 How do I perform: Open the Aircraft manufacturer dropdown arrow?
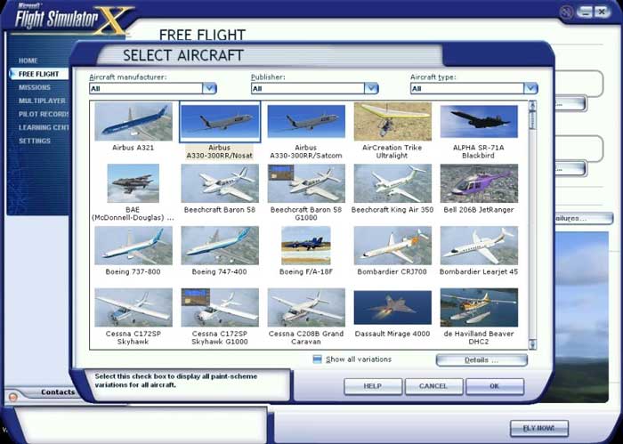[209, 88]
